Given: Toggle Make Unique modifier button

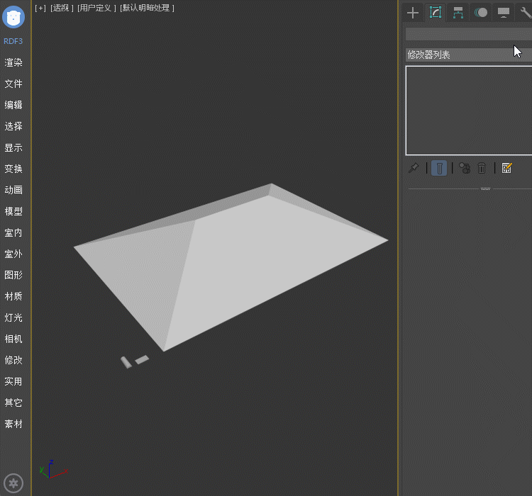Looking at the screenshot, I should coord(464,168).
